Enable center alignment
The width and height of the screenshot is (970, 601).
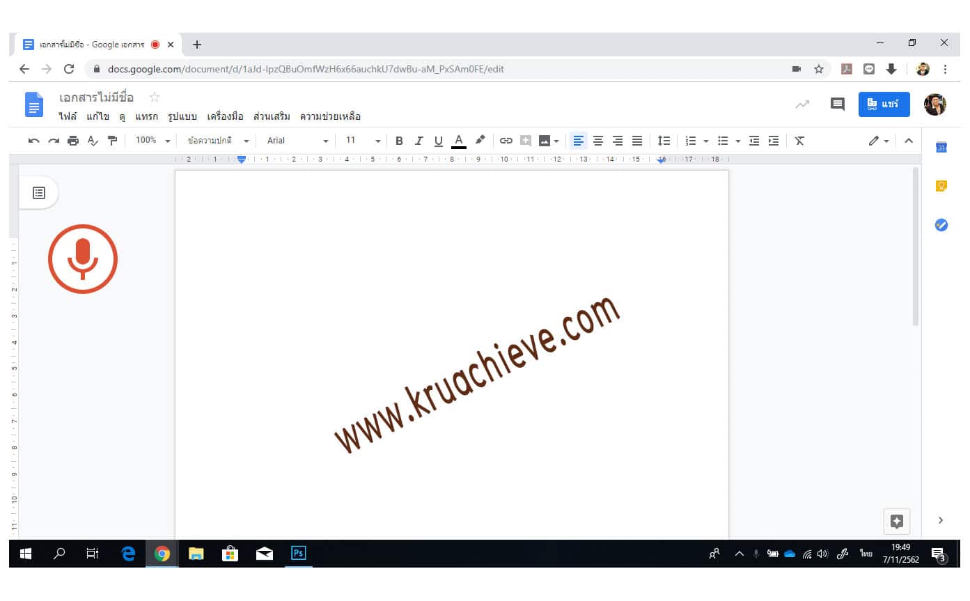[597, 141]
